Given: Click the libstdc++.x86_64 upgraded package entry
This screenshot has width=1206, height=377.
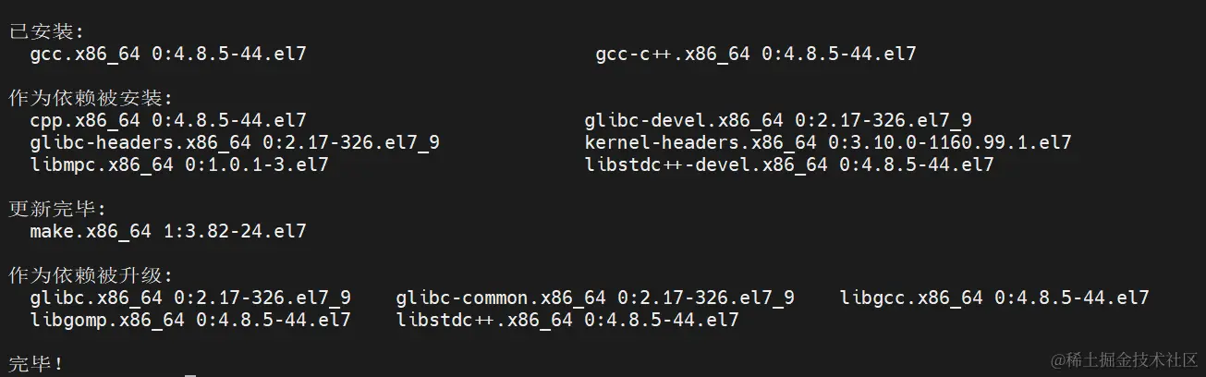Looking at the screenshot, I should tap(567, 320).
